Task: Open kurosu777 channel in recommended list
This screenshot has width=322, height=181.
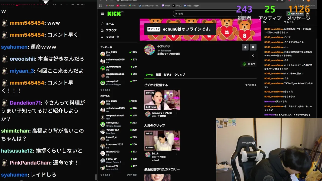Action: pyautogui.click(x=118, y=168)
